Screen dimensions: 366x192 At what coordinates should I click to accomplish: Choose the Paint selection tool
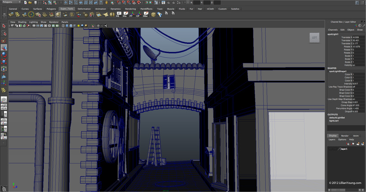point(4,40)
